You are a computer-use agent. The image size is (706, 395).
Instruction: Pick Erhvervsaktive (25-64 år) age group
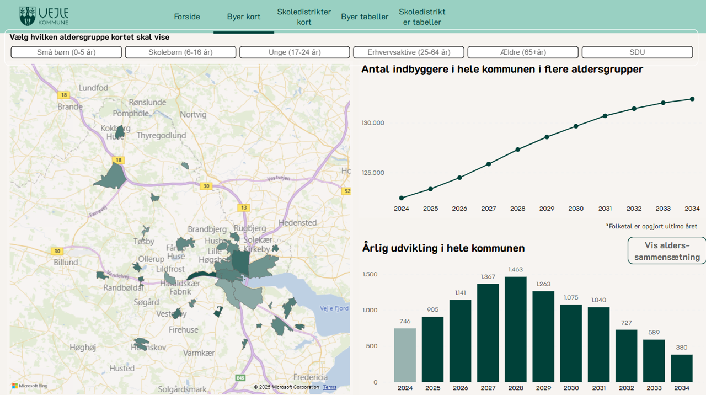pyautogui.click(x=409, y=52)
